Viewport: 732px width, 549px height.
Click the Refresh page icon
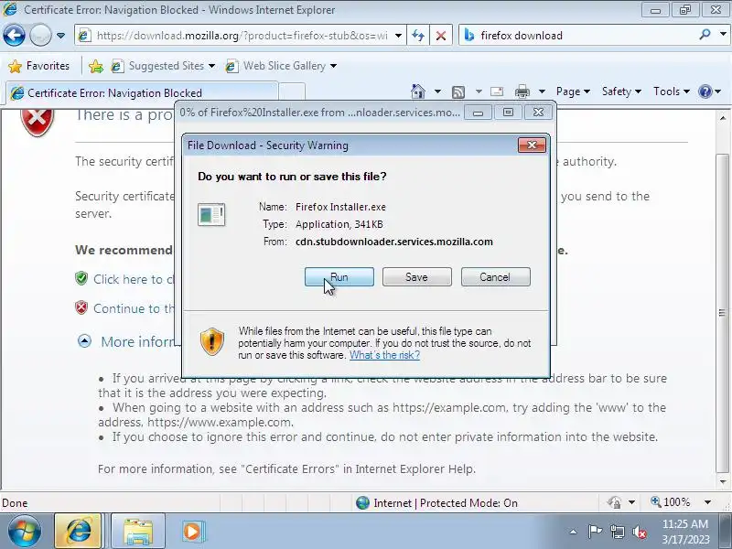coord(418,36)
